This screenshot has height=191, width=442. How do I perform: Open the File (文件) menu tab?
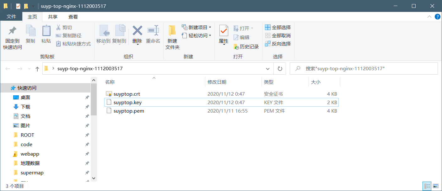[x=11, y=17]
